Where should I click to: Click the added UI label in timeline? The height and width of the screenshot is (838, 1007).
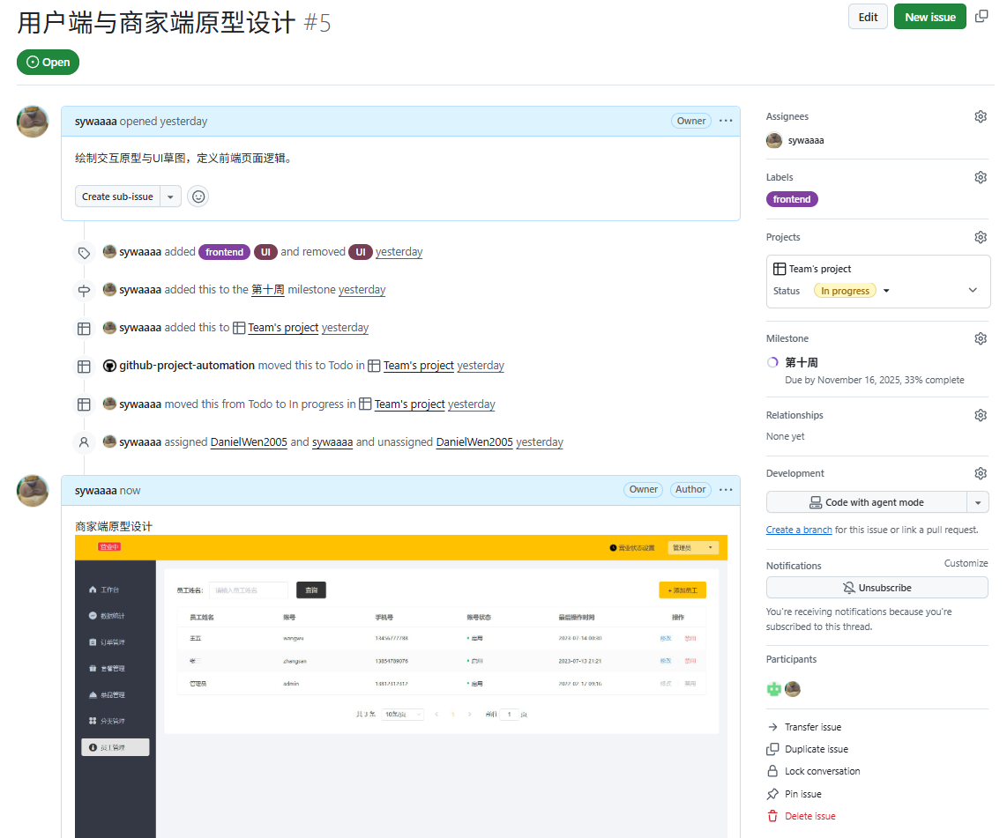point(265,252)
